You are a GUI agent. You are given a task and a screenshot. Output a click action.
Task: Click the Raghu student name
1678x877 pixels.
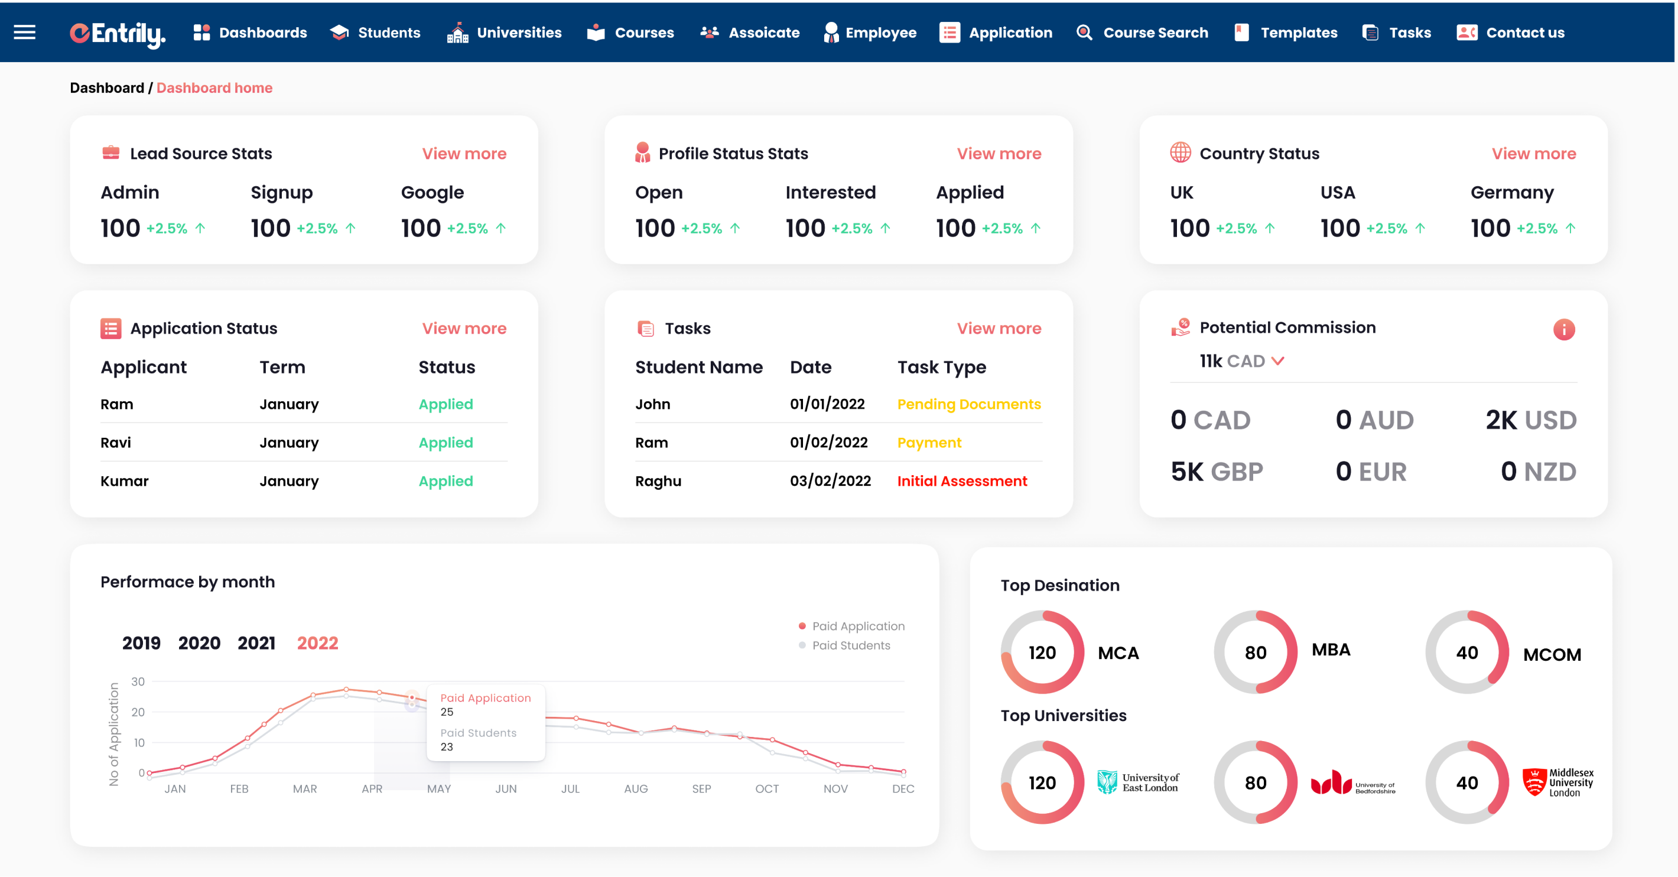click(x=658, y=482)
